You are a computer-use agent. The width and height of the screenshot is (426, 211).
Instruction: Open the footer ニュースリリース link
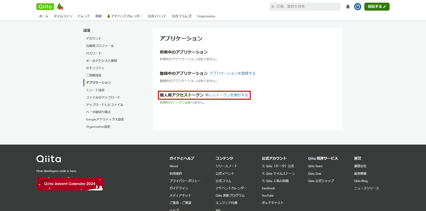click(366, 188)
